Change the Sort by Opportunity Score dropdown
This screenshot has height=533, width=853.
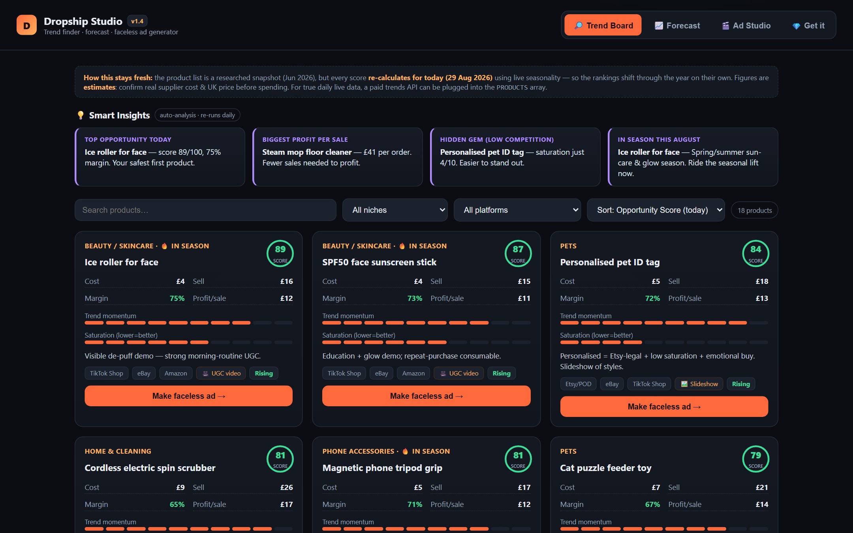coord(656,210)
